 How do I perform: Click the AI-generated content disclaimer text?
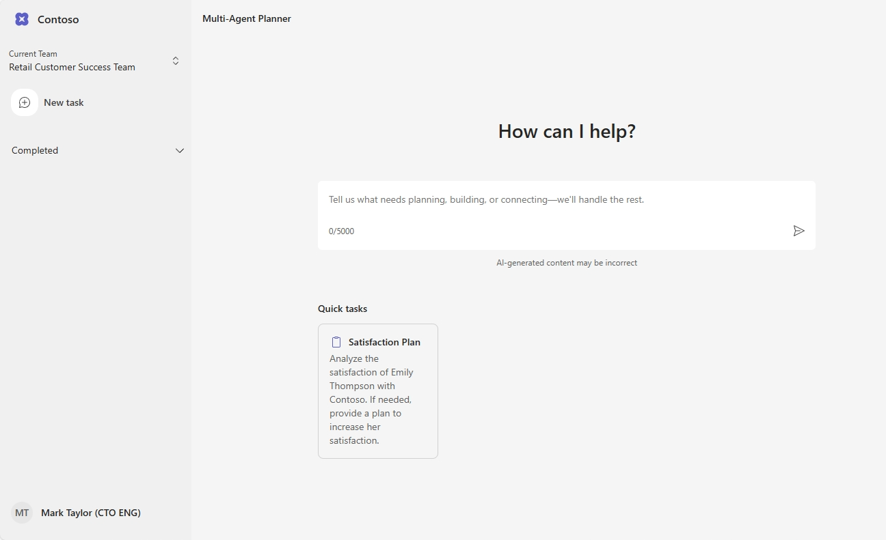567,263
